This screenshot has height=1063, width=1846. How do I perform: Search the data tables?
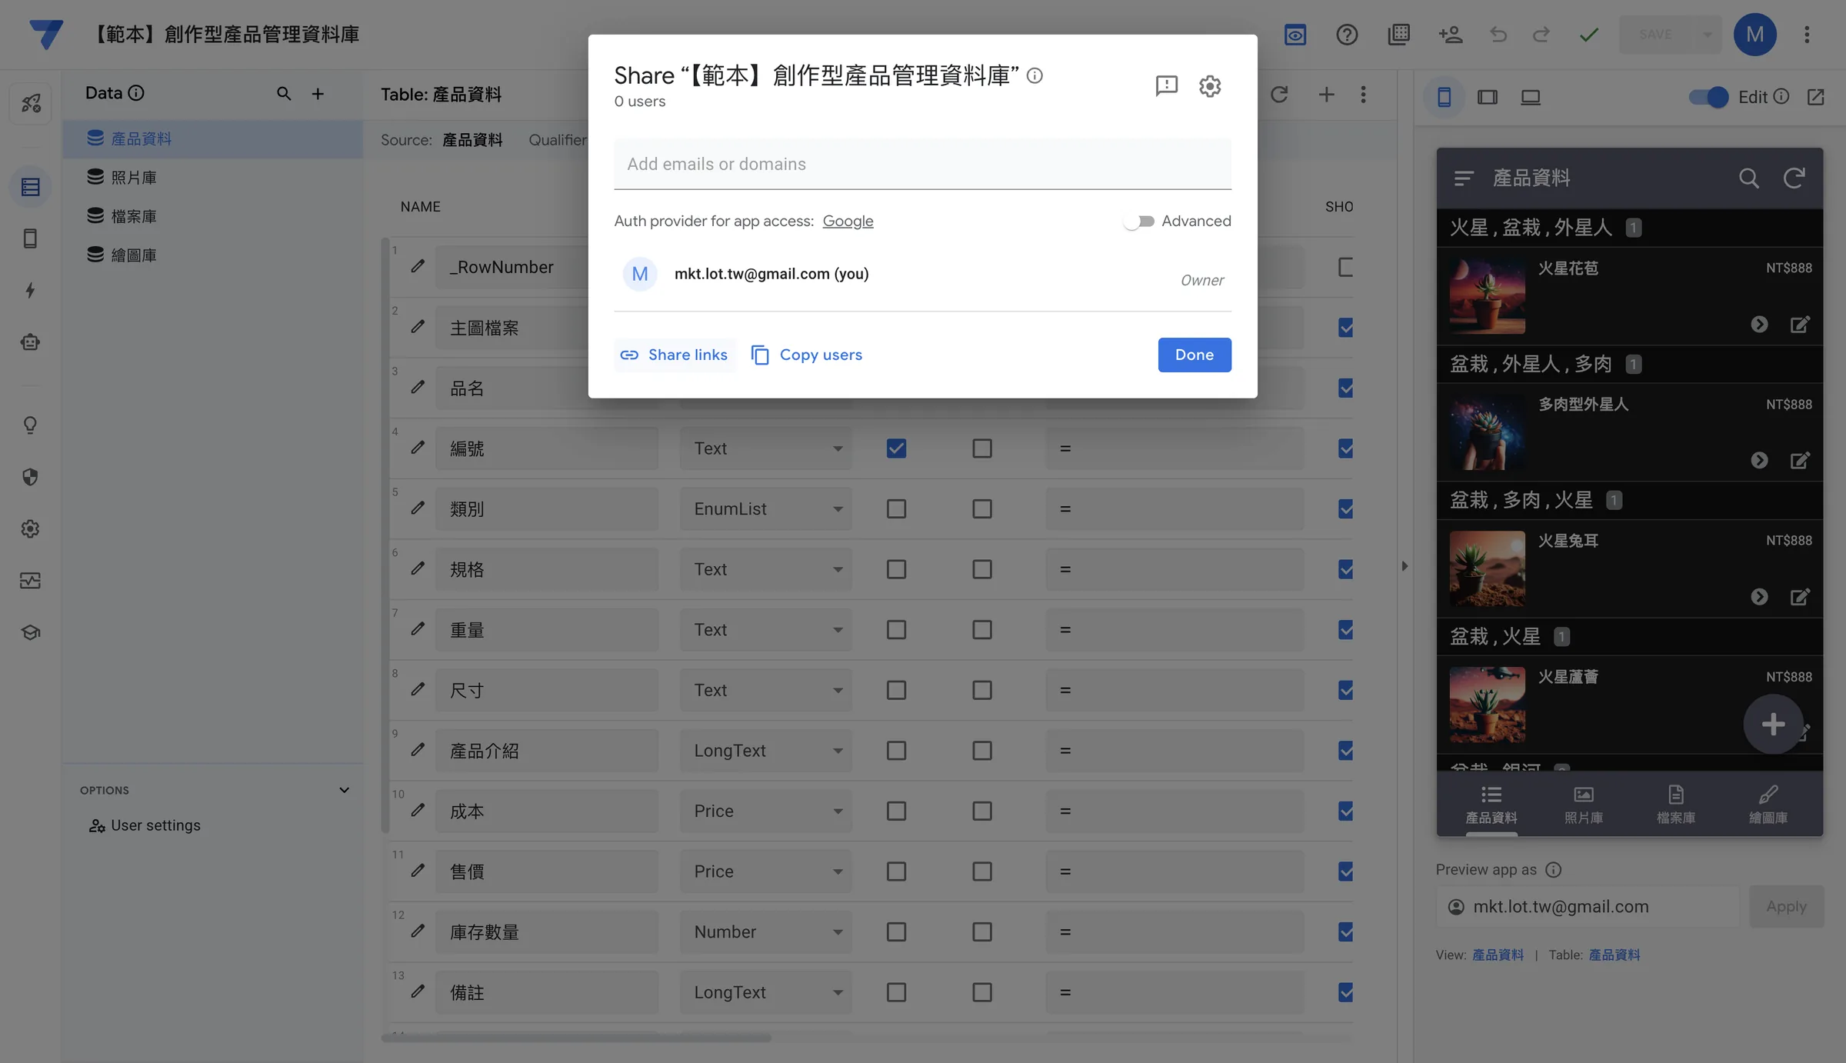tap(284, 94)
